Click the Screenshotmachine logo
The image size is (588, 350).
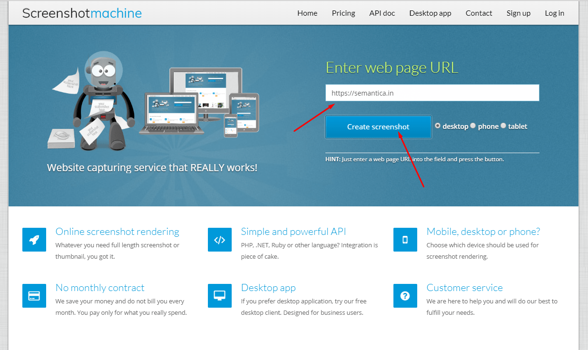click(82, 13)
